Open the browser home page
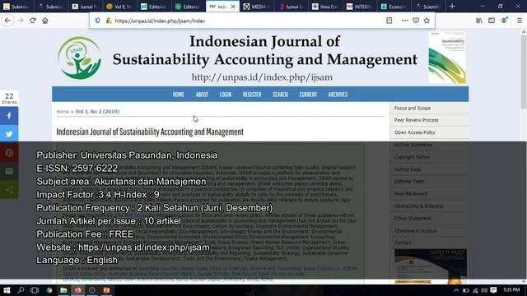The width and height of the screenshot is (527, 296). click(45, 21)
